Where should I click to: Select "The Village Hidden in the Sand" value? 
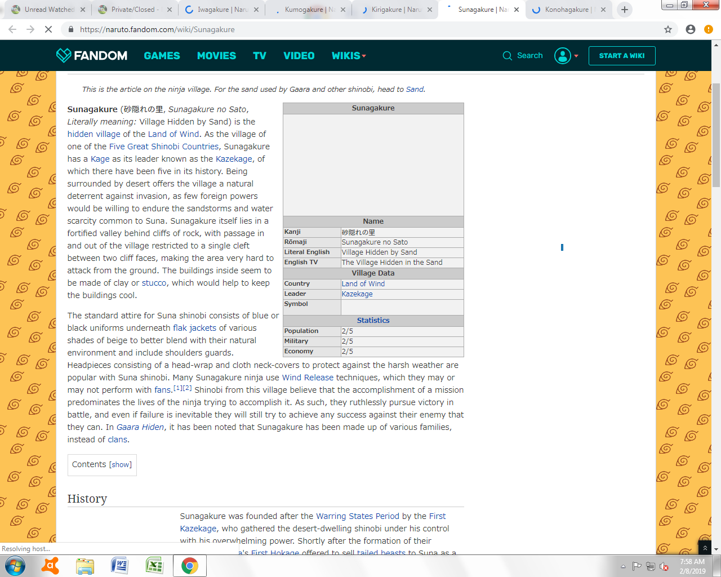pyautogui.click(x=392, y=263)
